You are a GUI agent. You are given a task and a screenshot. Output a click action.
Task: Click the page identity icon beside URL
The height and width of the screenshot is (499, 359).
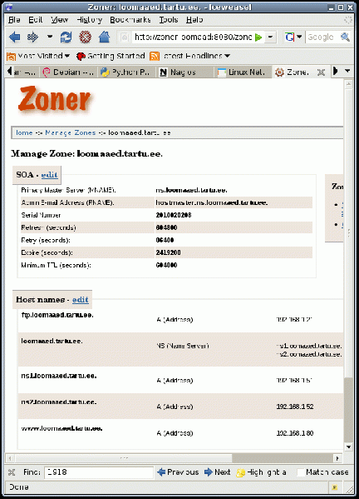(x=125, y=37)
